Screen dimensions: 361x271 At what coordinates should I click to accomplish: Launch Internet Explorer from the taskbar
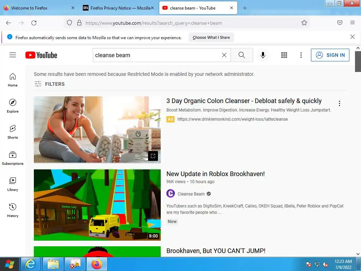point(30,264)
